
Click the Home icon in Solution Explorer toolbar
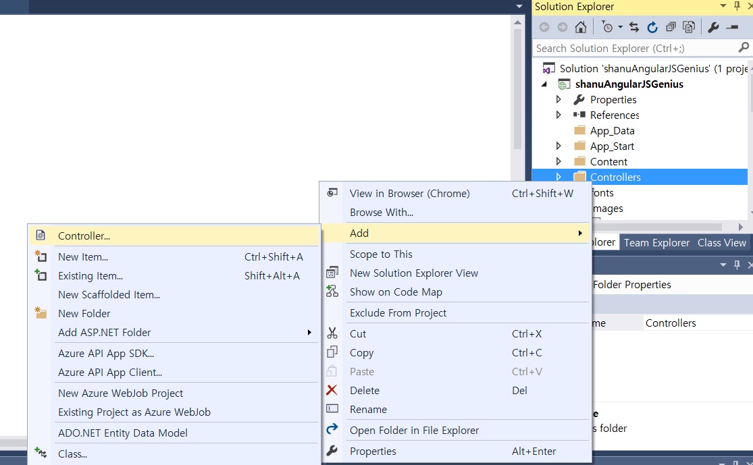[581, 28]
